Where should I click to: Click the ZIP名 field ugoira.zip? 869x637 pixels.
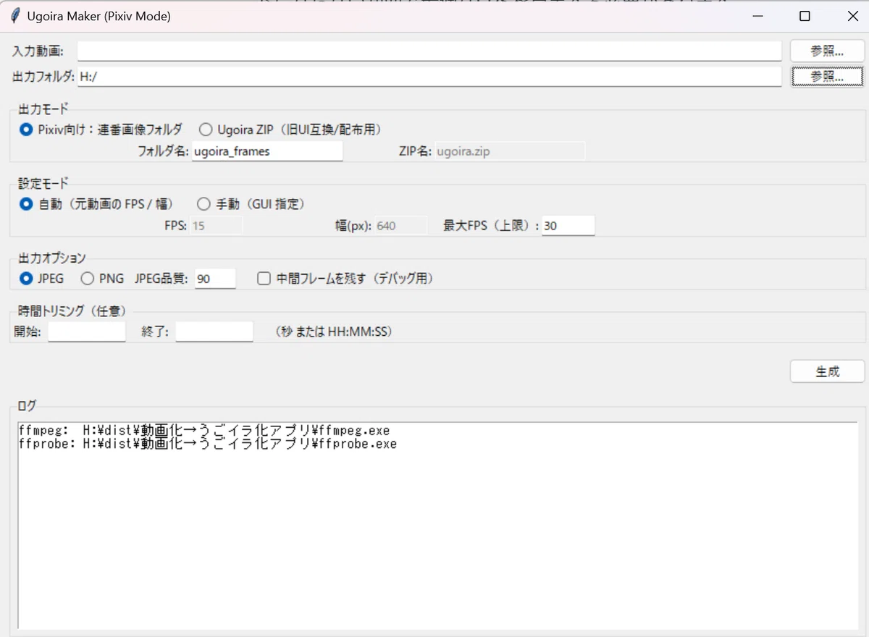[510, 151]
